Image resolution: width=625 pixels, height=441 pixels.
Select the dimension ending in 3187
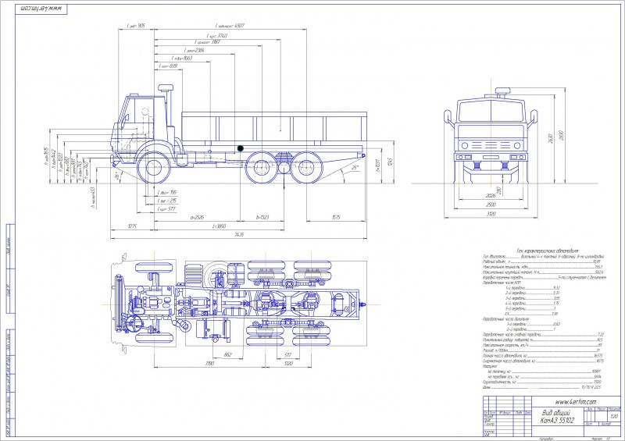(207, 42)
